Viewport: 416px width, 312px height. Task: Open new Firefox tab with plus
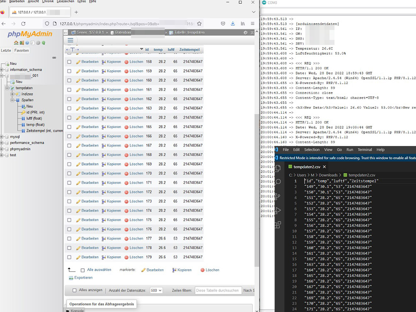coord(76,12)
